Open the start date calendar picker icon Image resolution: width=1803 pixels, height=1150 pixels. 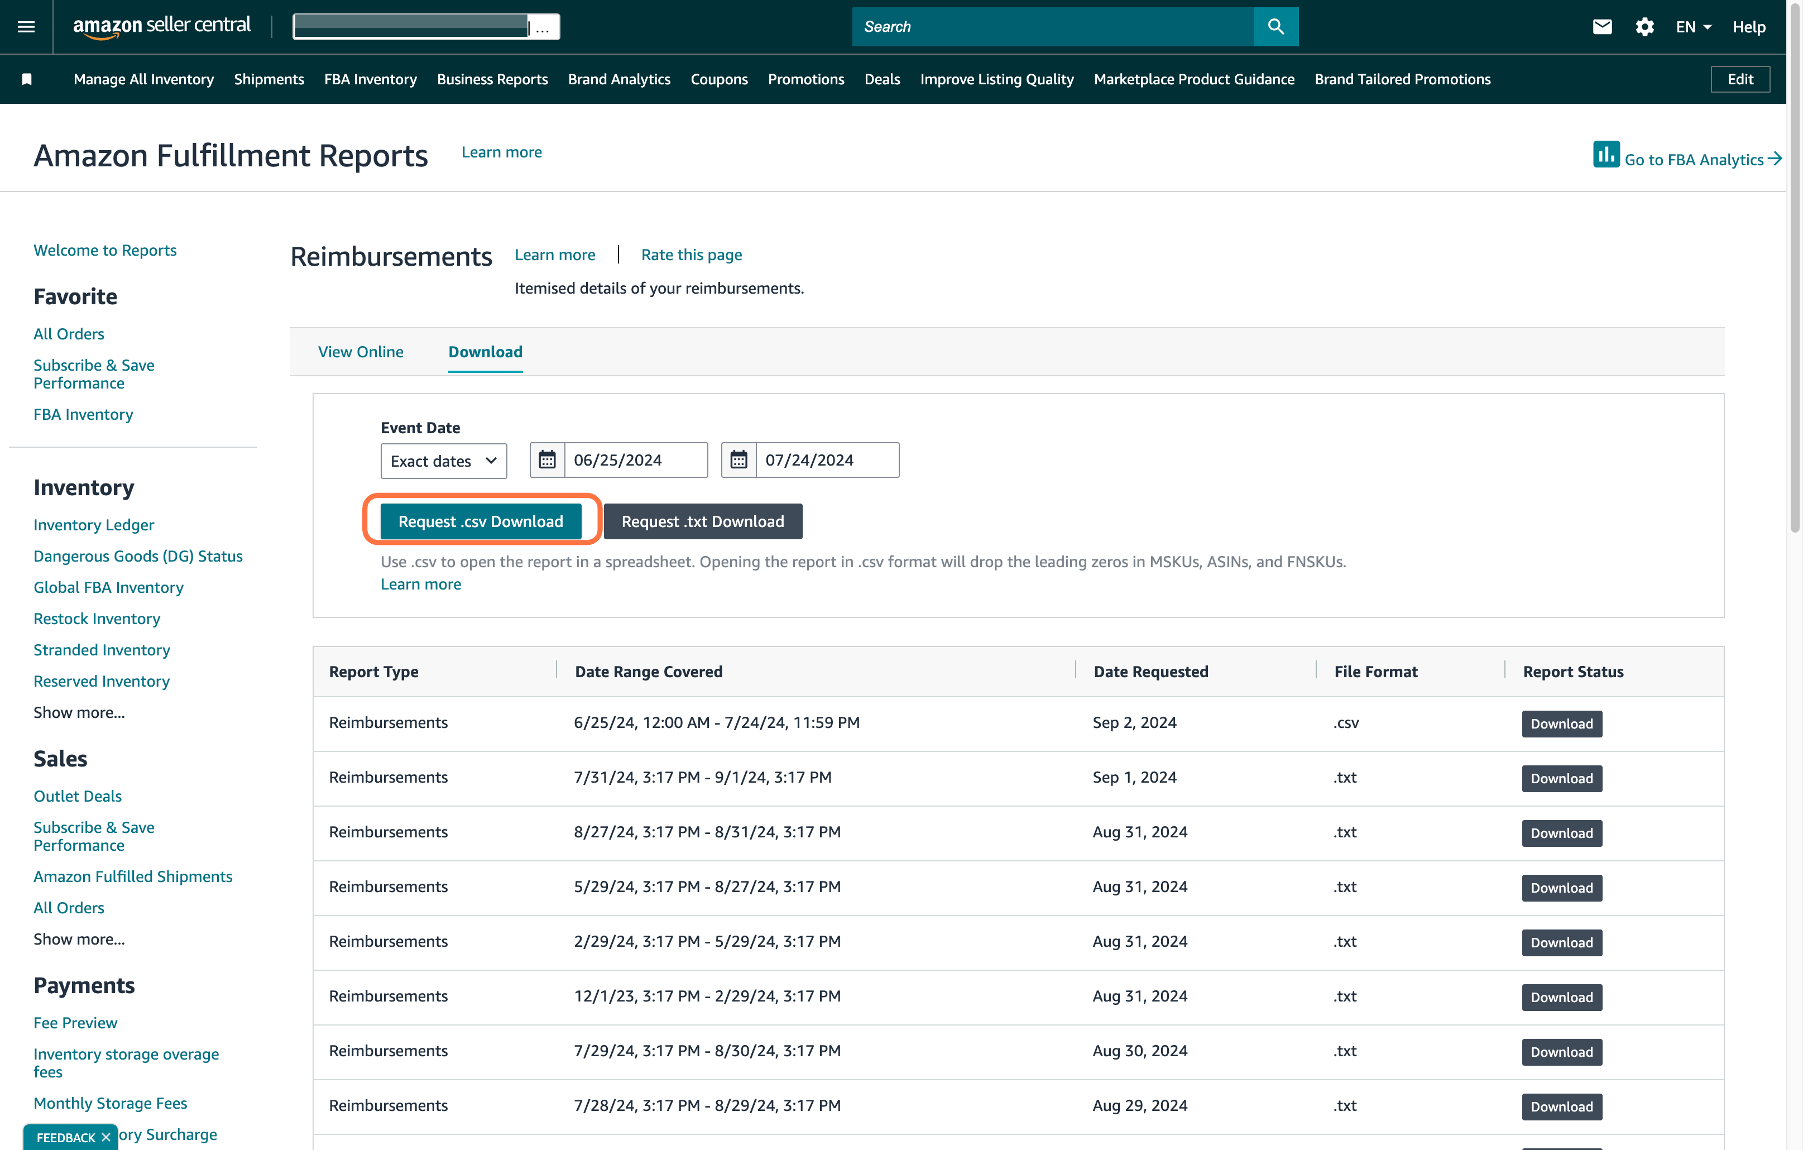tap(548, 459)
